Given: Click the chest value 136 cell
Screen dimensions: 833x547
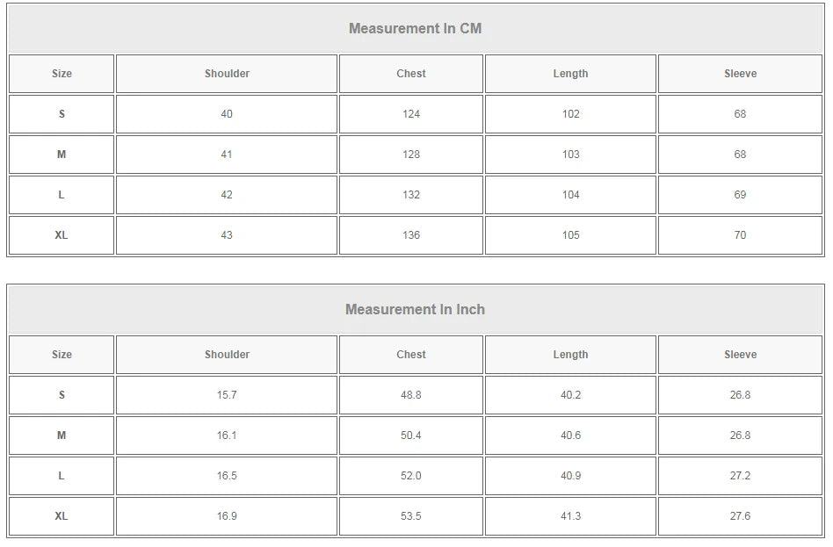Looking at the screenshot, I should click(411, 235).
